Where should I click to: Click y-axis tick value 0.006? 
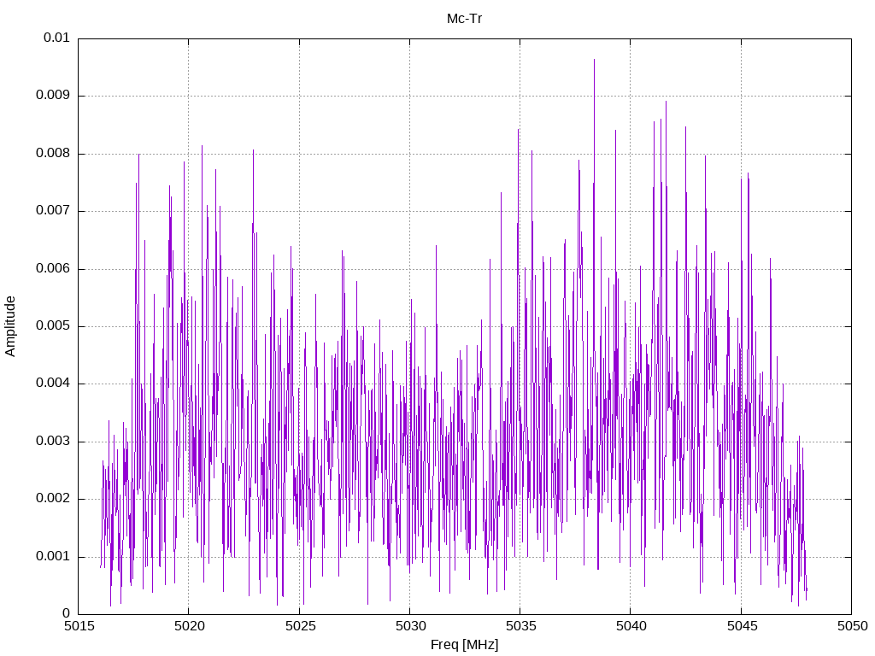53,268
